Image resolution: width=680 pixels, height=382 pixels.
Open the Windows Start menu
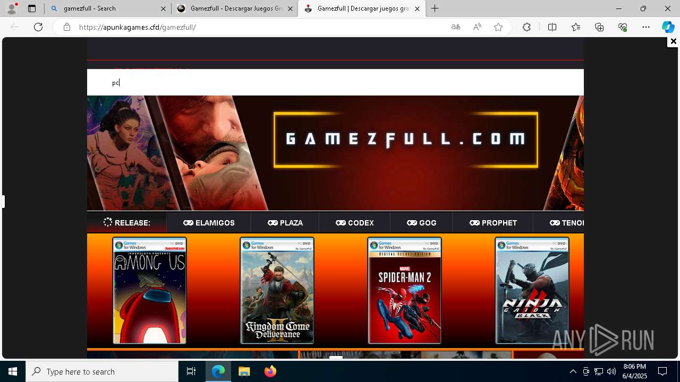point(13,371)
